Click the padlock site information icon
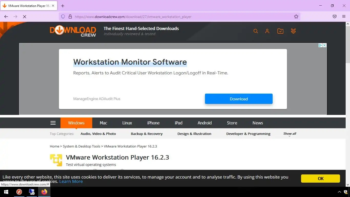350x197 pixels. point(70,16)
